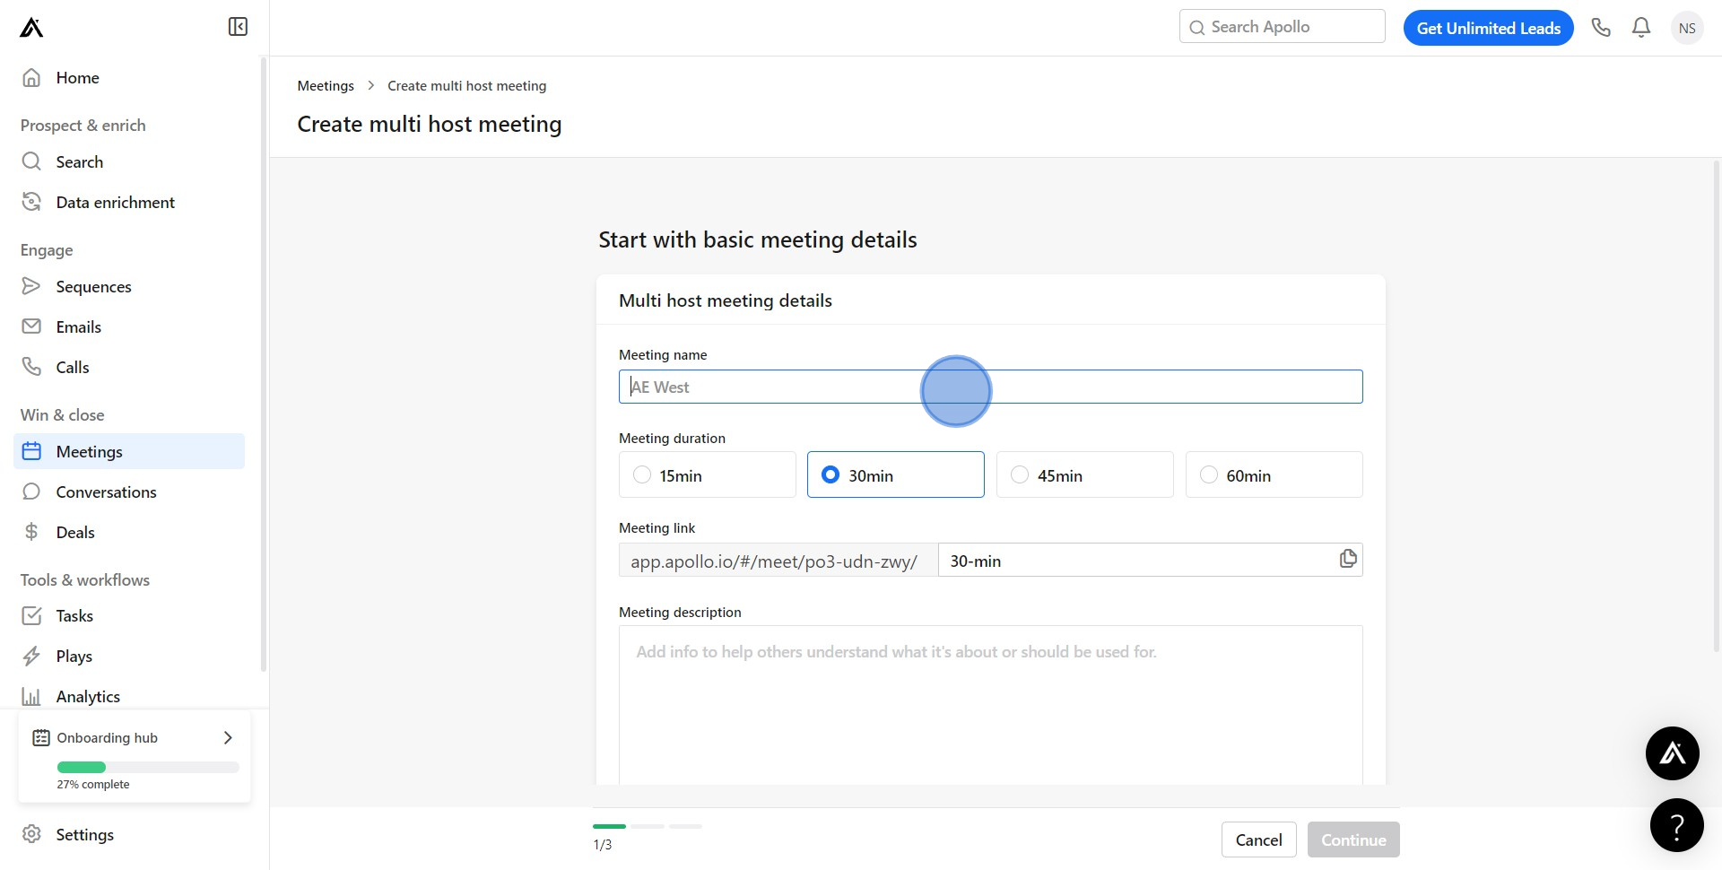
Task: Open Sequences in the sidebar
Action: [129, 286]
